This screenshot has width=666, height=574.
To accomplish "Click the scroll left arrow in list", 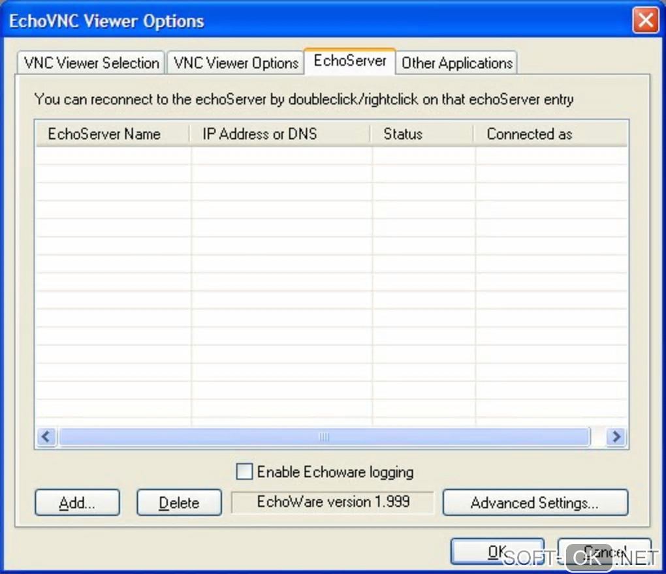I will click(47, 436).
